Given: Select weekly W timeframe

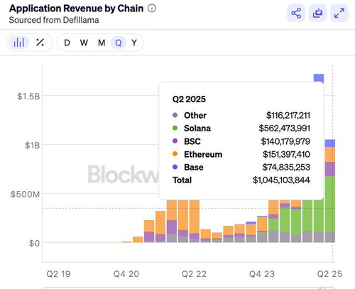Looking at the screenshot, I should (x=84, y=43).
